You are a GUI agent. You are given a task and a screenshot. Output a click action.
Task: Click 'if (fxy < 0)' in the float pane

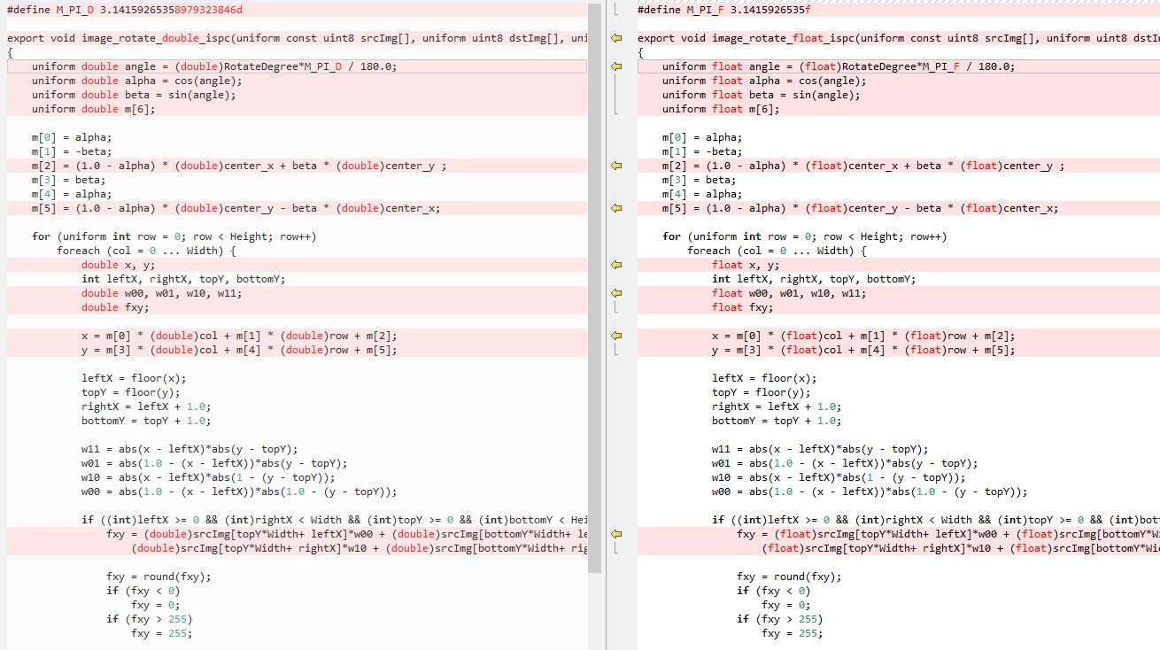pos(773,591)
